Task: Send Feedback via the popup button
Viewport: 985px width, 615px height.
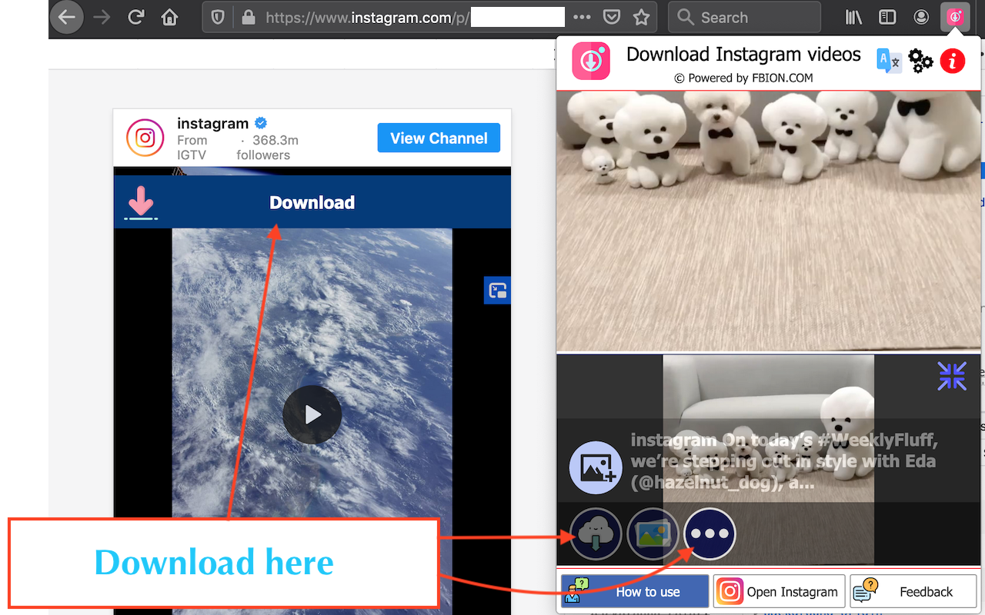Action: (x=913, y=591)
